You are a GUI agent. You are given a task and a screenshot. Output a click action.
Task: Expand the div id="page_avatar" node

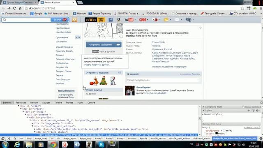click(x=32, y=123)
